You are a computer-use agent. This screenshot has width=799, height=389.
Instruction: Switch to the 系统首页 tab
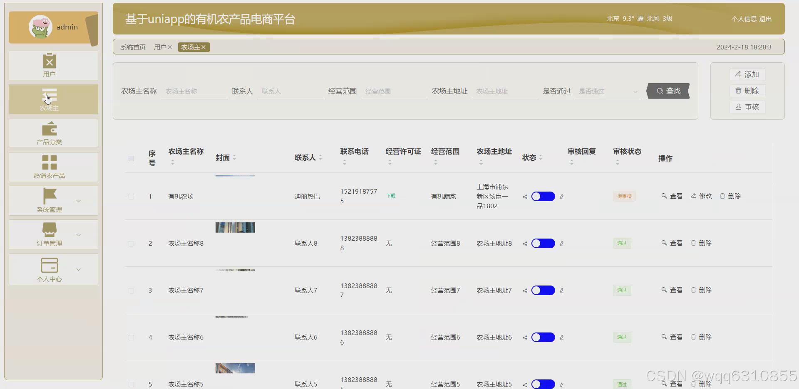(132, 47)
